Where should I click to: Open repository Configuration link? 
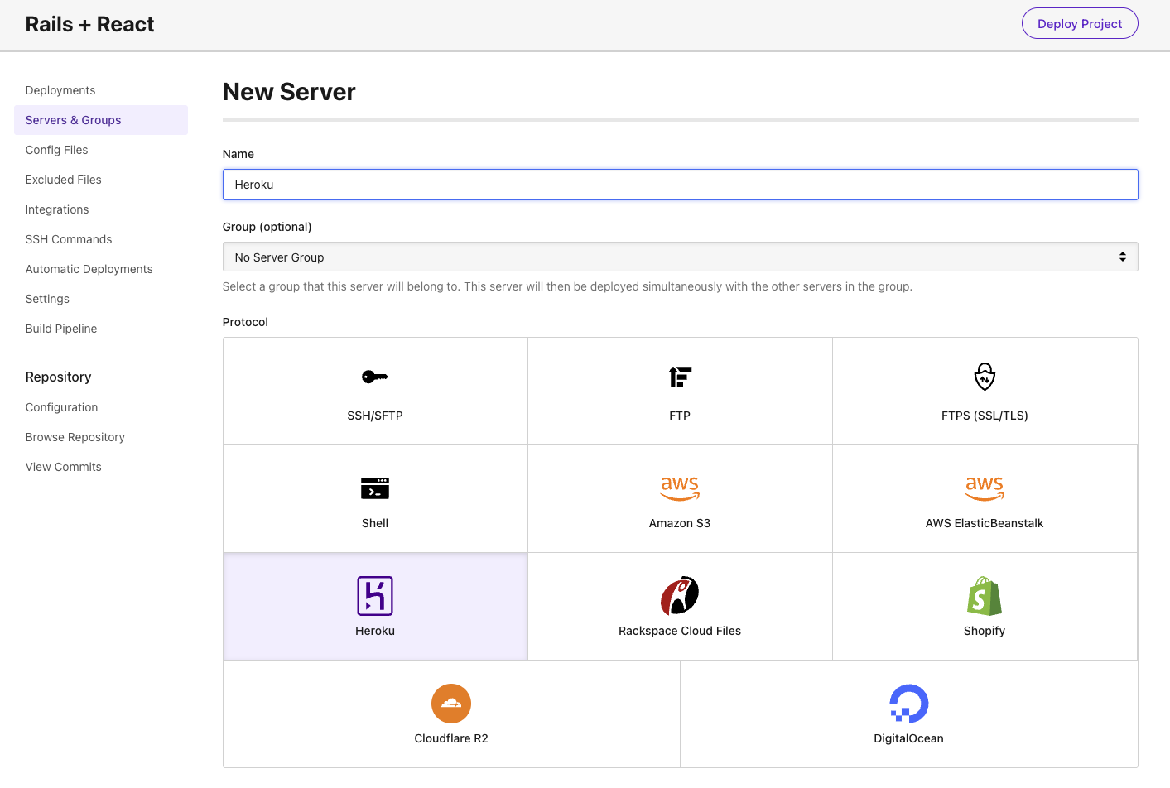tap(61, 407)
